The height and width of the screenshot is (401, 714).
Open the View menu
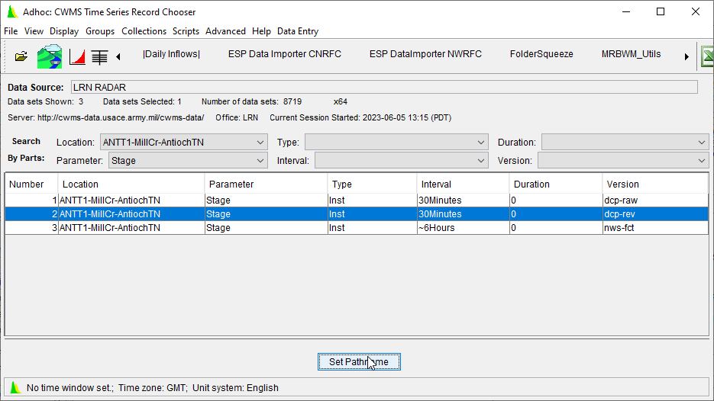(x=34, y=31)
